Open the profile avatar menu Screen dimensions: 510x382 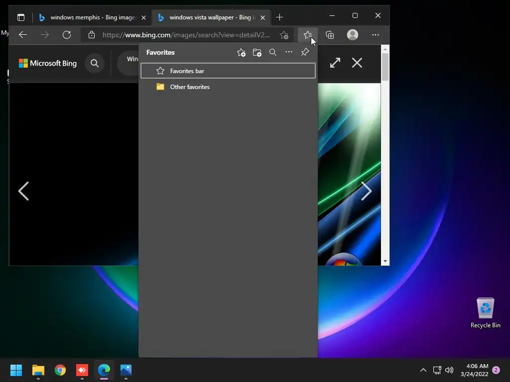[353, 35]
